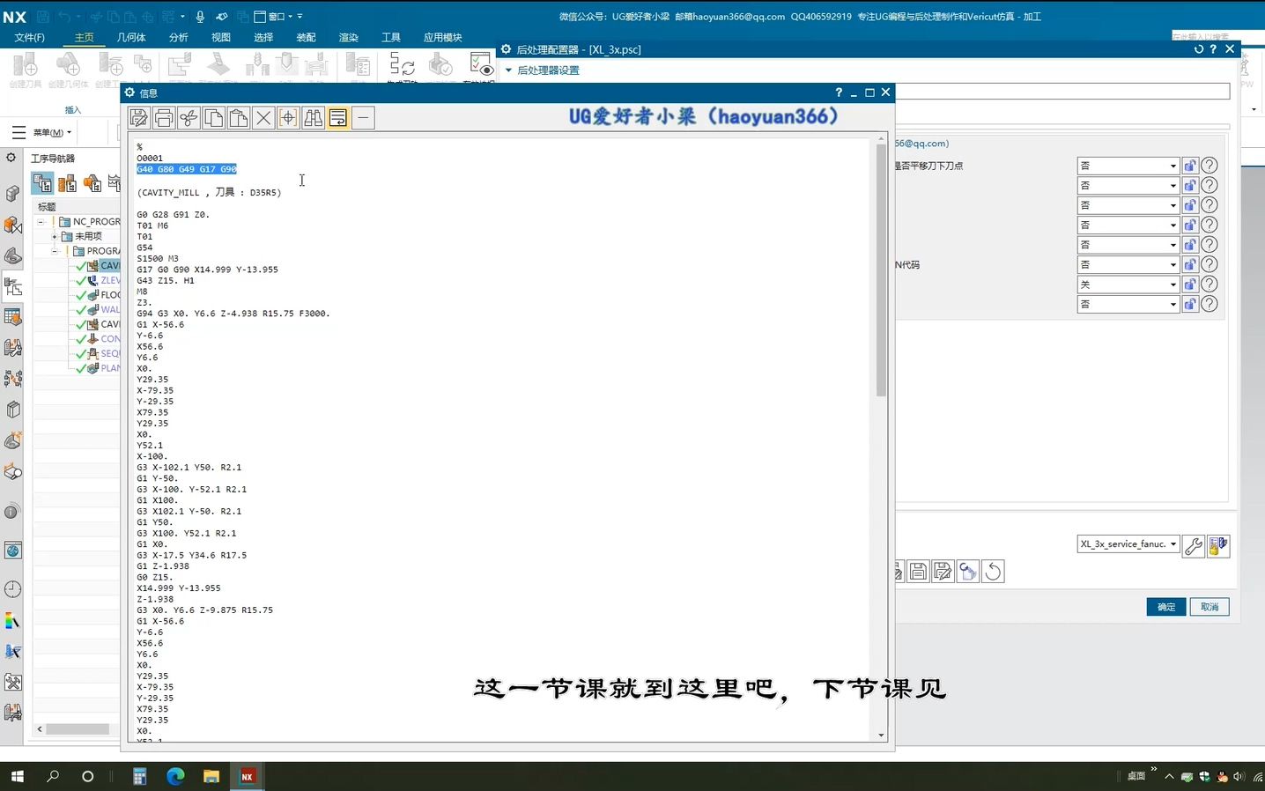1265x791 pixels.
Task: Open the 文件(F) menu
Action: [29, 37]
